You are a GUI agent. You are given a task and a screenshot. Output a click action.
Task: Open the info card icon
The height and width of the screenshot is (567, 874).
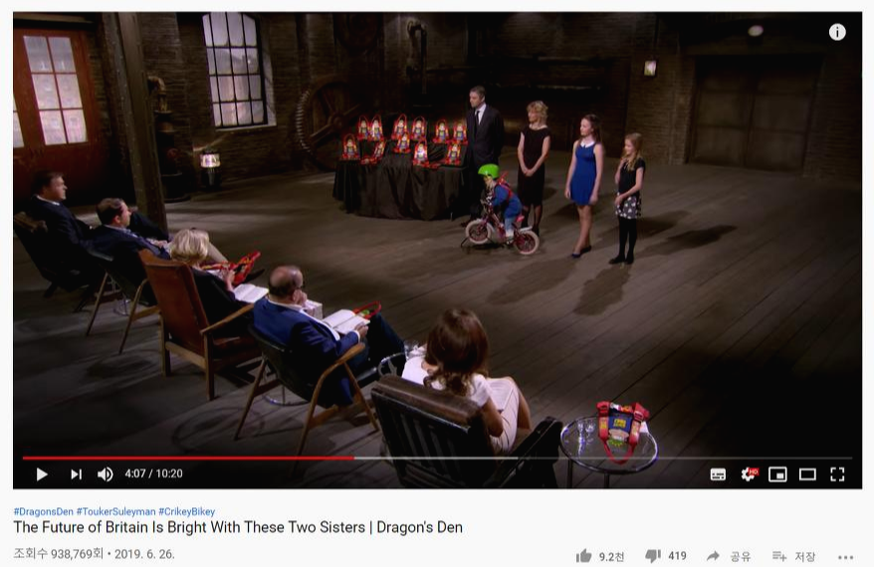837,32
